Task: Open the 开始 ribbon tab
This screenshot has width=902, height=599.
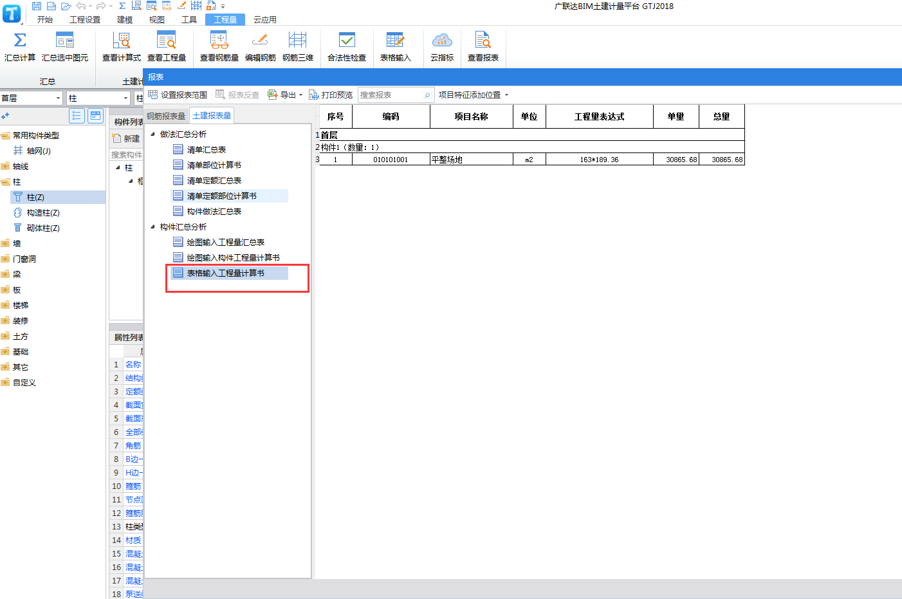Action: click(45, 19)
